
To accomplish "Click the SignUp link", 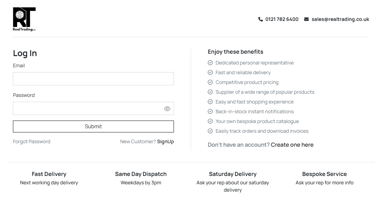I will coord(166,141).
